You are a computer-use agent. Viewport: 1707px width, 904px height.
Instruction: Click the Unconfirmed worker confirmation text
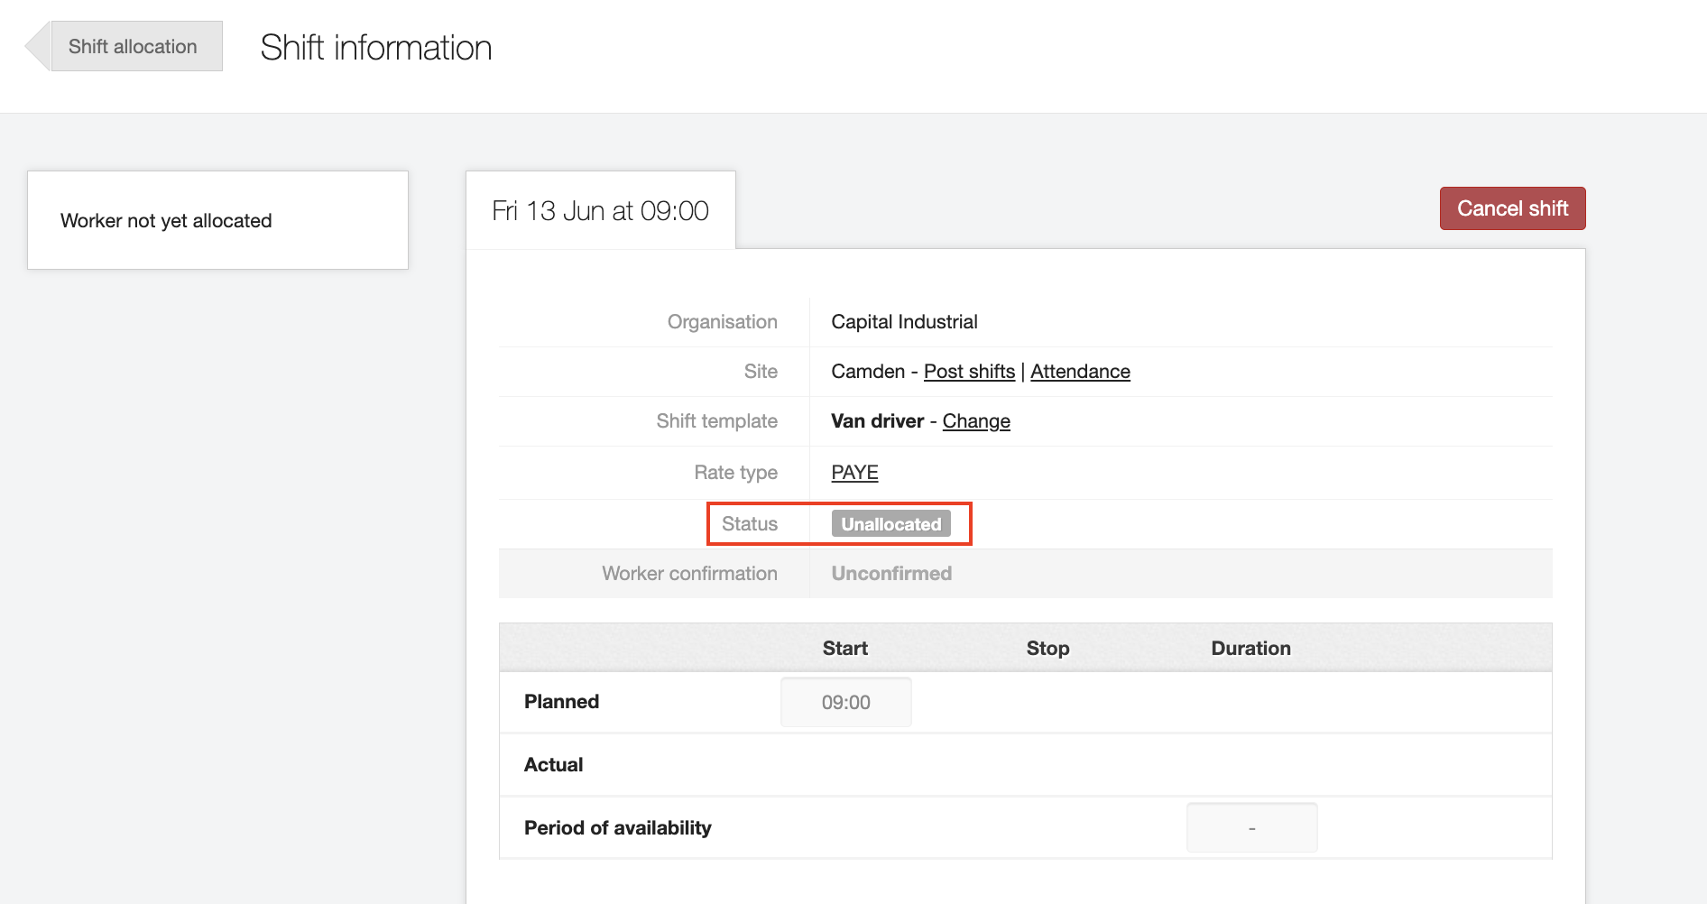pos(891,574)
